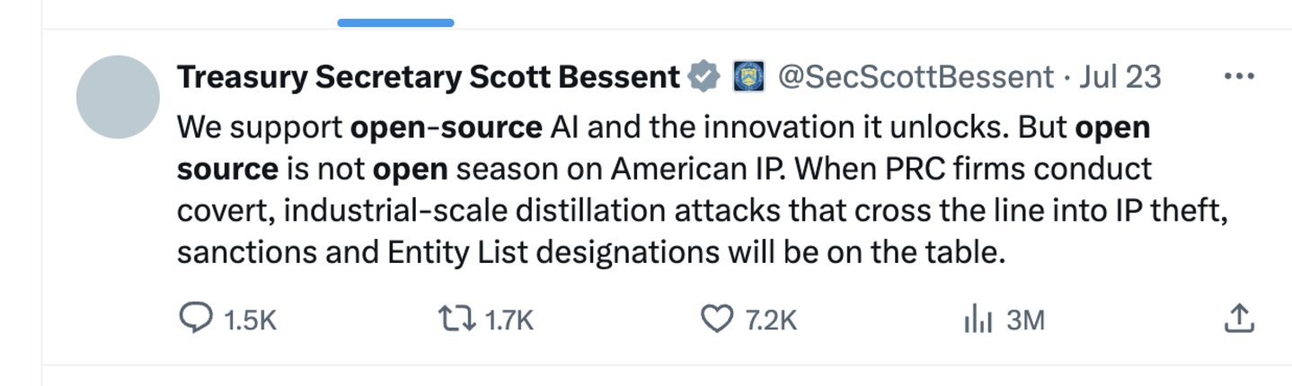Open the tweet via the Jul 23 timestamp
The width and height of the screenshot is (1292, 386).
pyautogui.click(x=1119, y=78)
